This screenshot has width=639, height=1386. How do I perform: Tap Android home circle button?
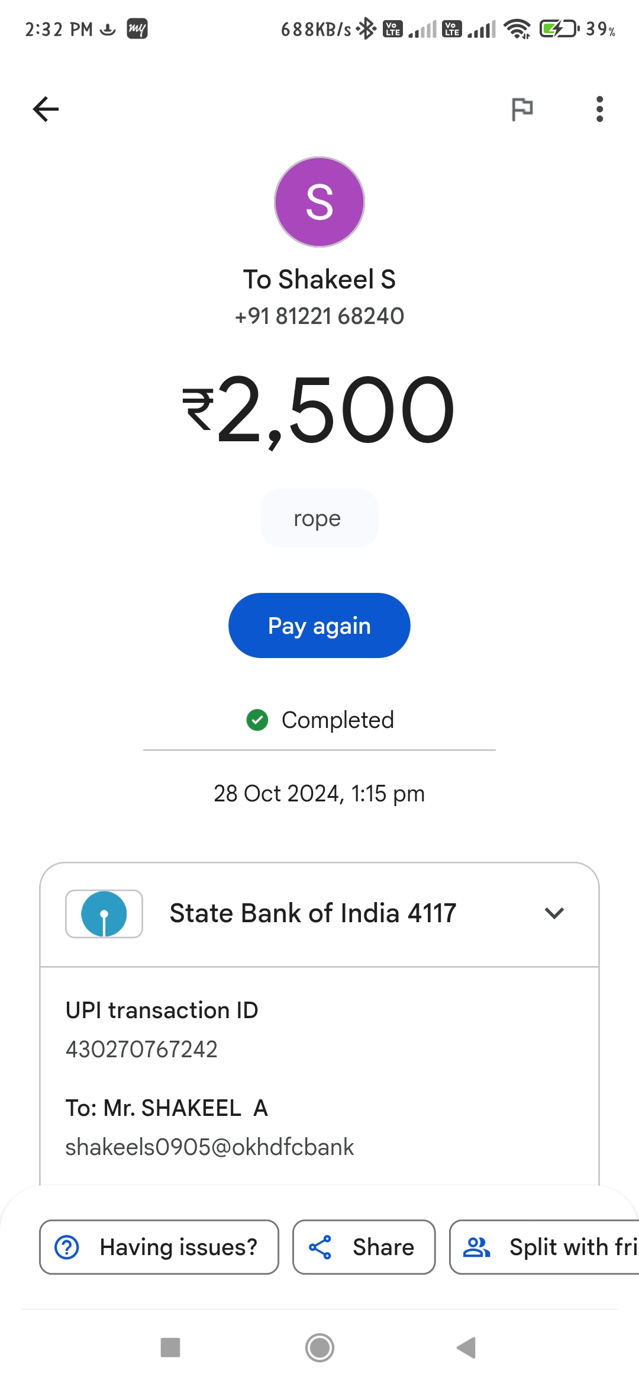319,1347
